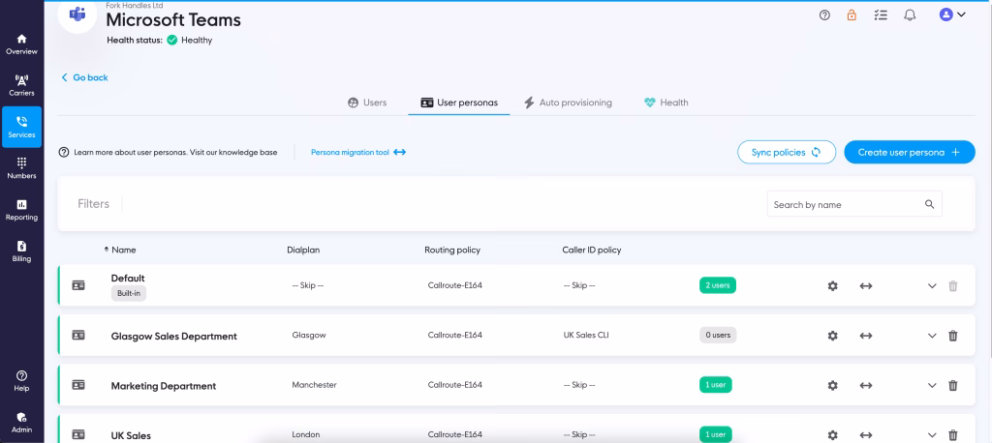The width and height of the screenshot is (992, 443).
Task: Click the 1 user badge on UK Sales
Action: coord(716,434)
